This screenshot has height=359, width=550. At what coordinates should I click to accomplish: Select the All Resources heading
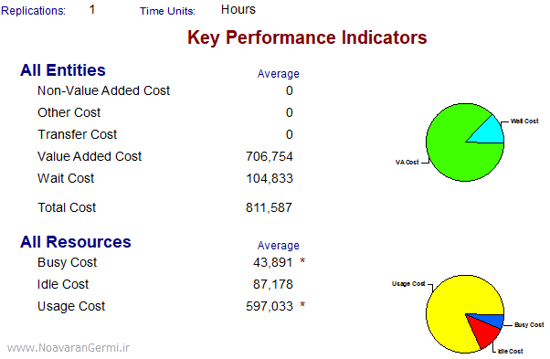point(76,242)
